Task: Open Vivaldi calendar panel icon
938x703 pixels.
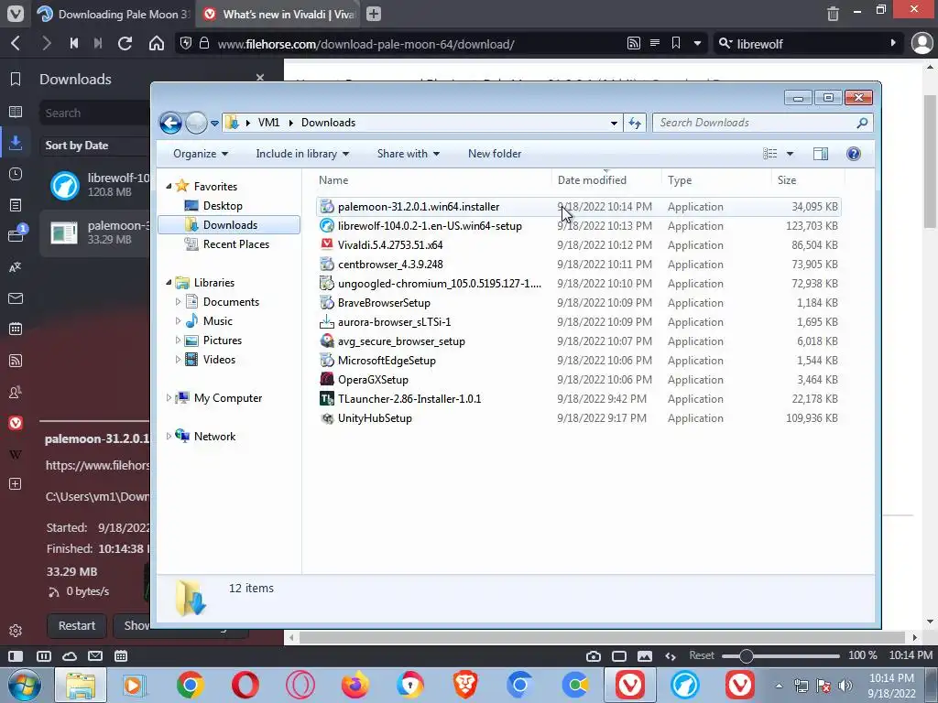Action: point(16,329)
